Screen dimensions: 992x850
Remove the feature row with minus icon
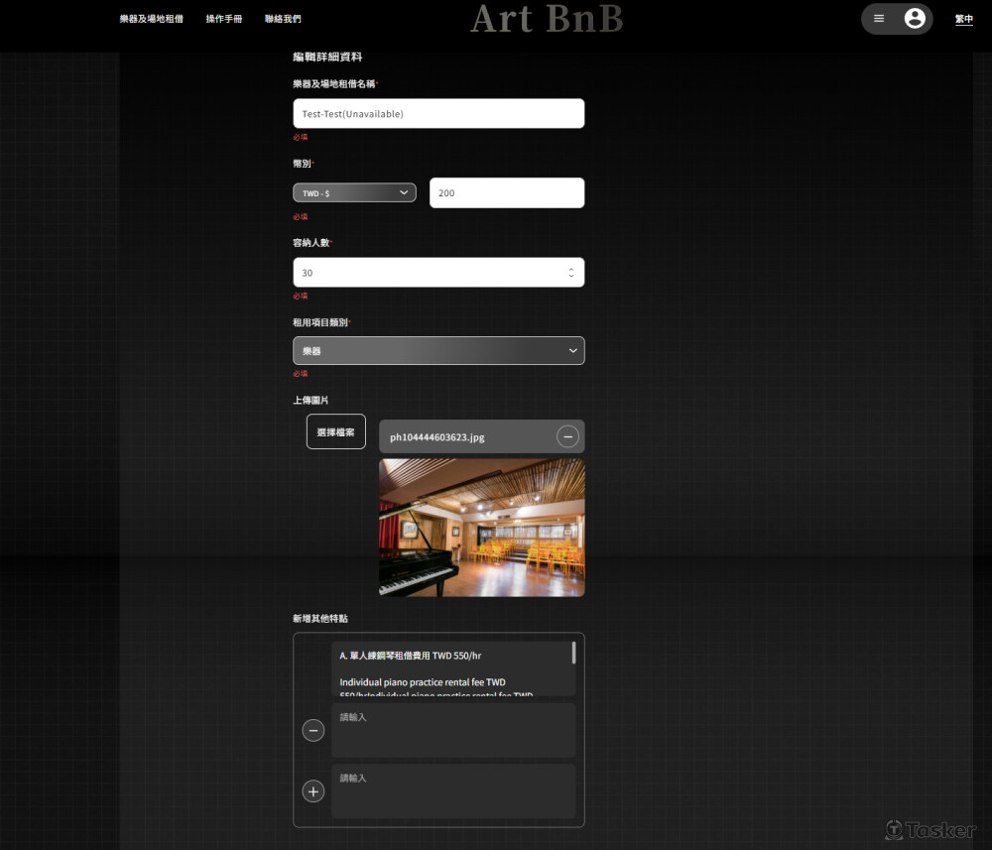[313, 730]
